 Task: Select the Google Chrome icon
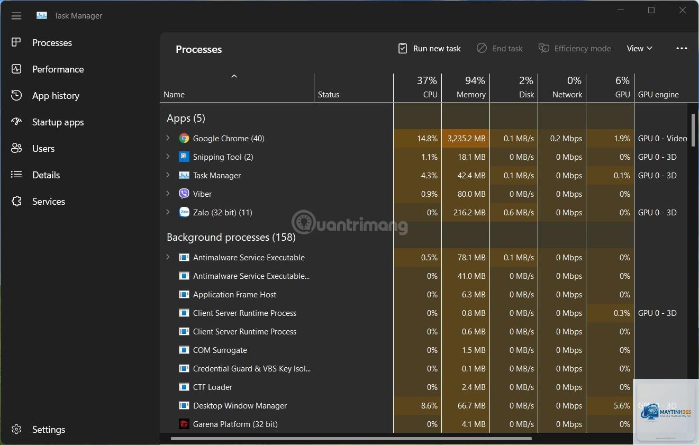tap(184, 138)
